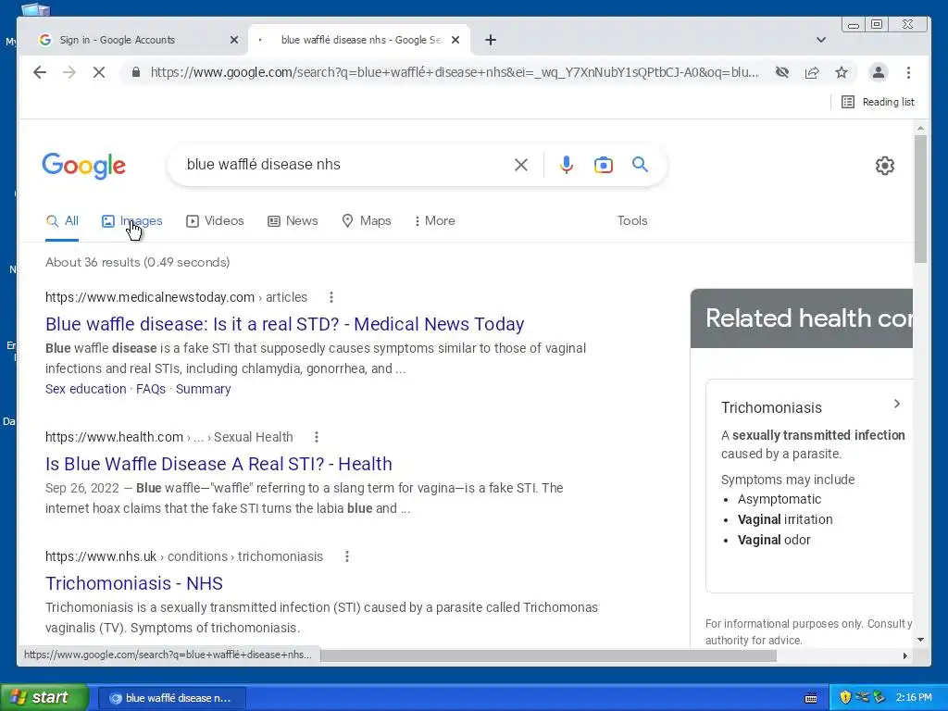Image resolution: width=948 pixels, height=711 pixels.
Task: Select the blue wafflé disease nhs tab
Action: [x=359, y=40]
